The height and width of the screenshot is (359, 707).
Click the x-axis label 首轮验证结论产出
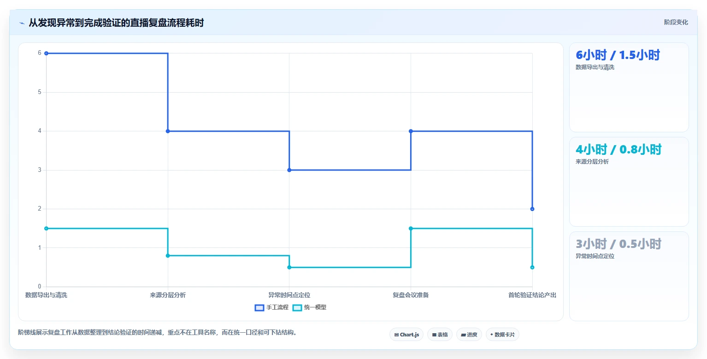pos(532,295)
